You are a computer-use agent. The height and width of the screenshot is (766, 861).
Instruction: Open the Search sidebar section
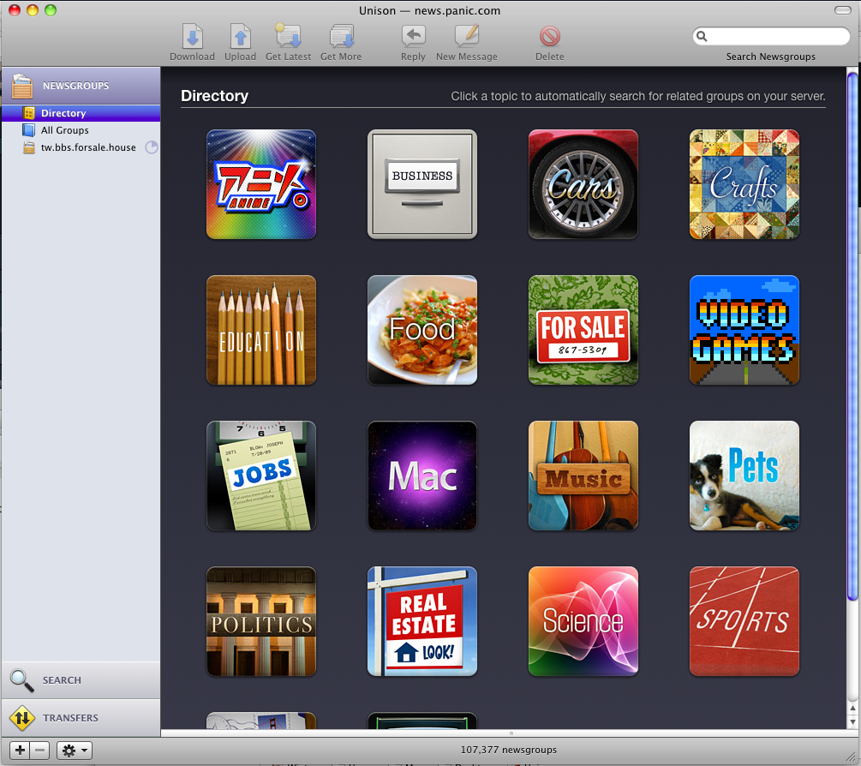pos(81,680)
